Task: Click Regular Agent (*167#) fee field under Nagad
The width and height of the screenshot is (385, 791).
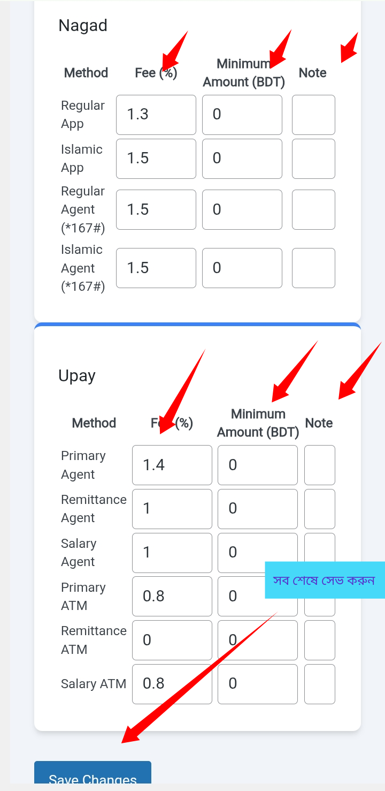Action: [156, 209]
